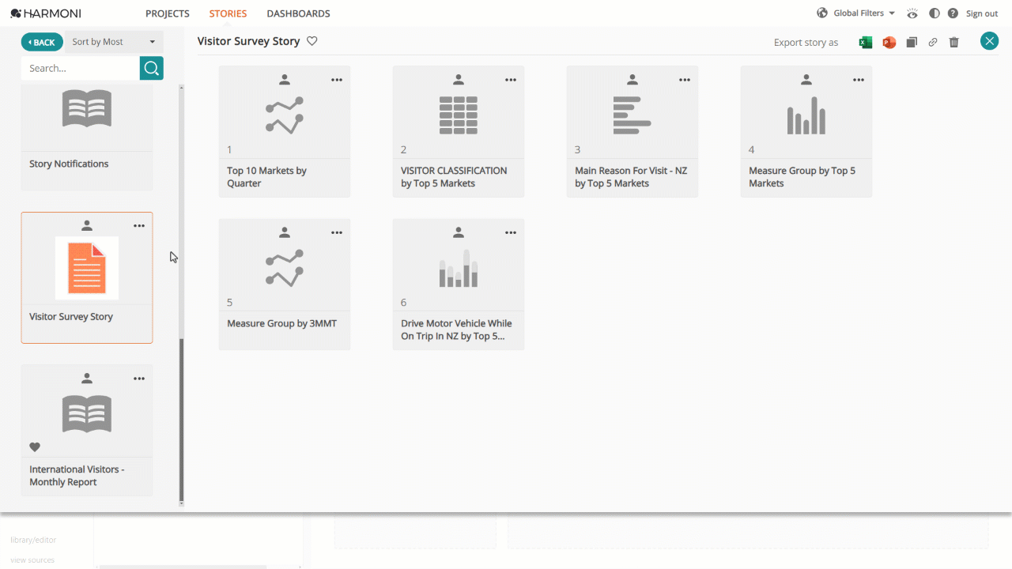
Task: Open options menu for Visitor Survey Story tile
Action: click(x=139, y=226)
